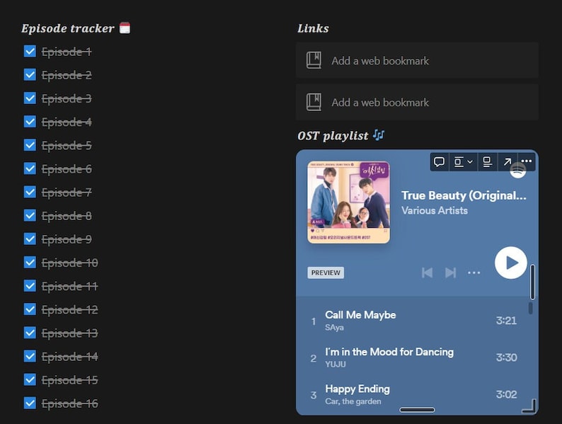Click the Episode 10 strikethrough text
This screenshot has width=562, height=424.
coord(70,263)
